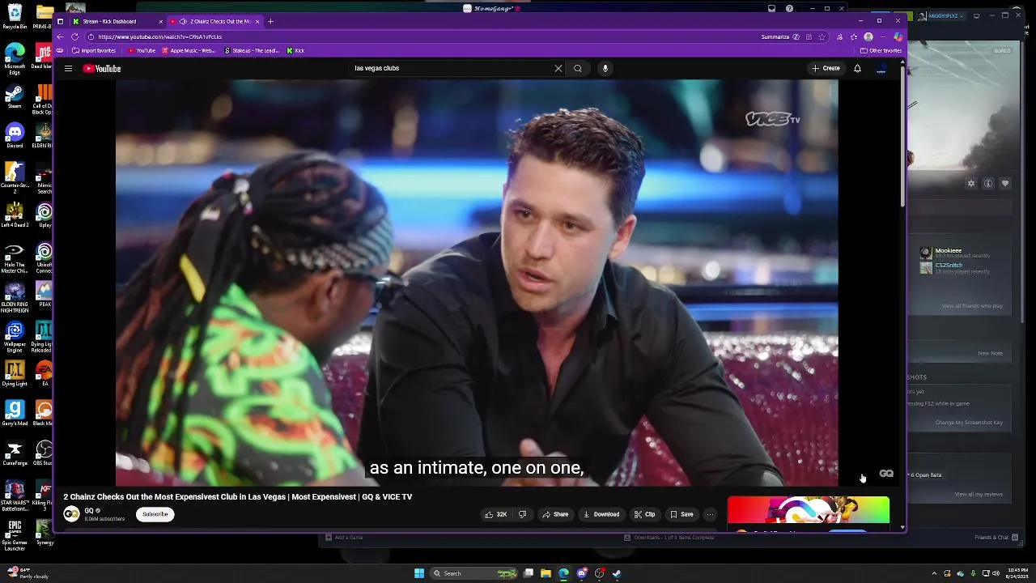
Task: Launch Halo Master Chief Collection shortcut
Action: 15,258
